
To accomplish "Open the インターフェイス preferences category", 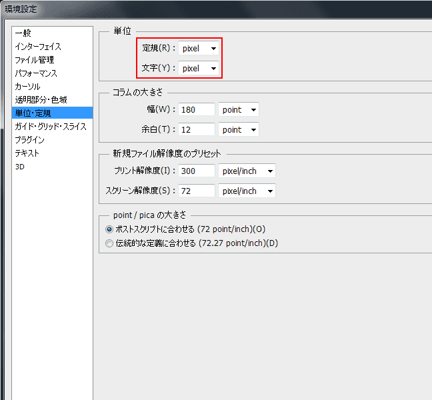I will 38,47.
